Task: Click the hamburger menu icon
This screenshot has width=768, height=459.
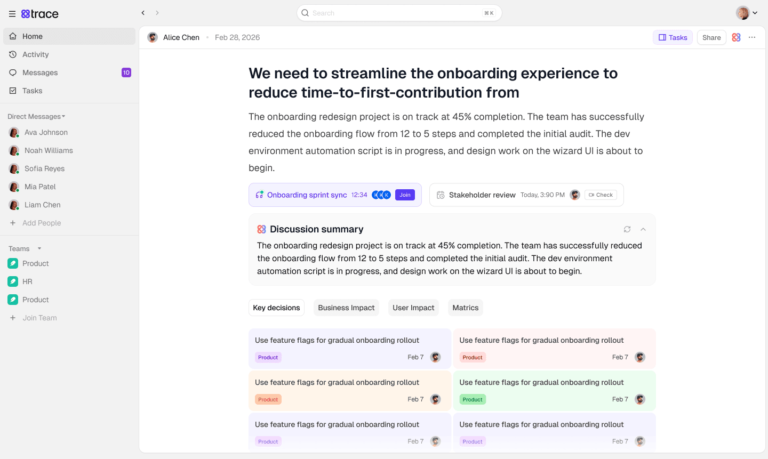Action: click(x=12, y=14)
